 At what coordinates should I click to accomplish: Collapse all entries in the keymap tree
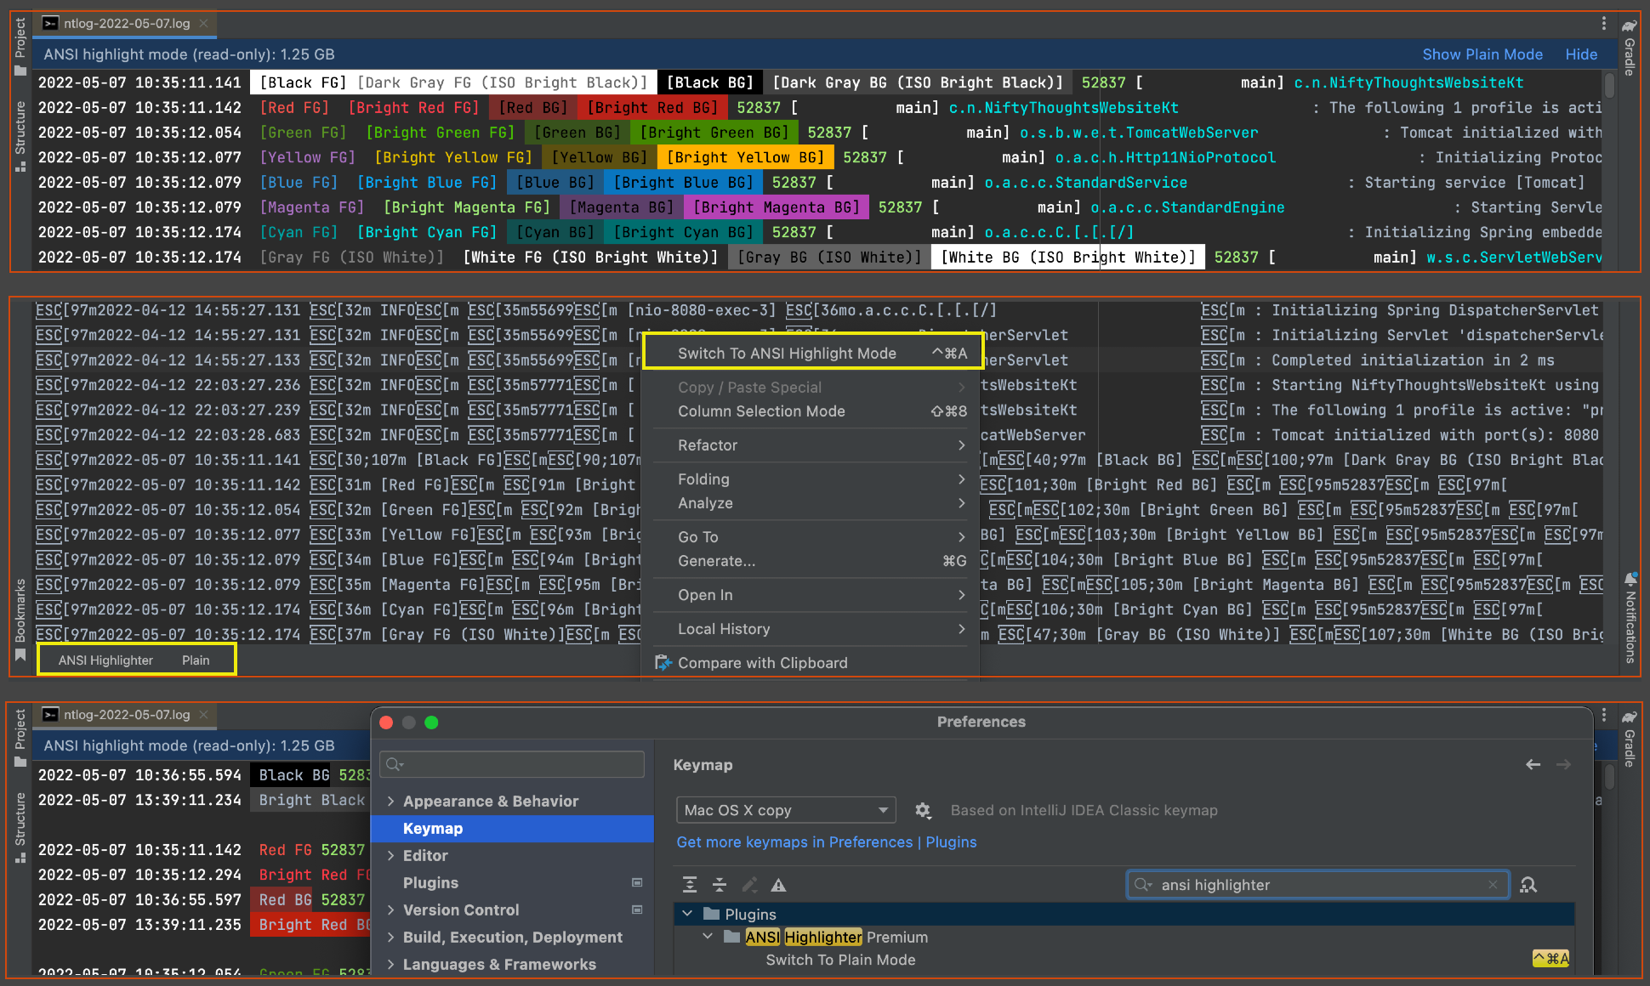(x=720, y=885)
